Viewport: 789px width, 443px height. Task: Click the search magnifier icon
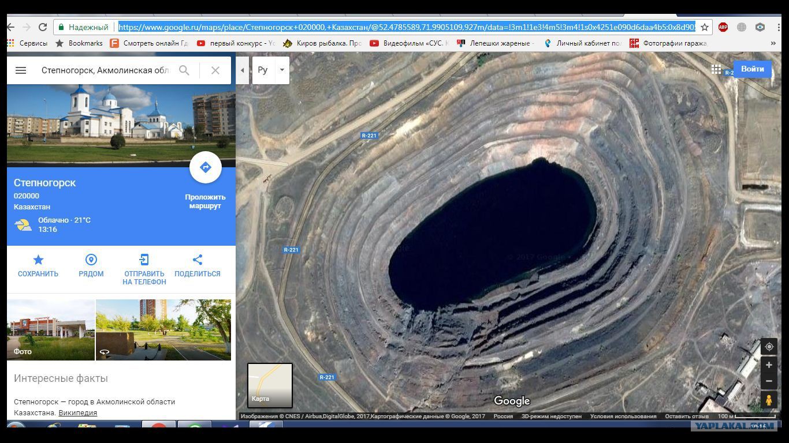pos(184,70)
